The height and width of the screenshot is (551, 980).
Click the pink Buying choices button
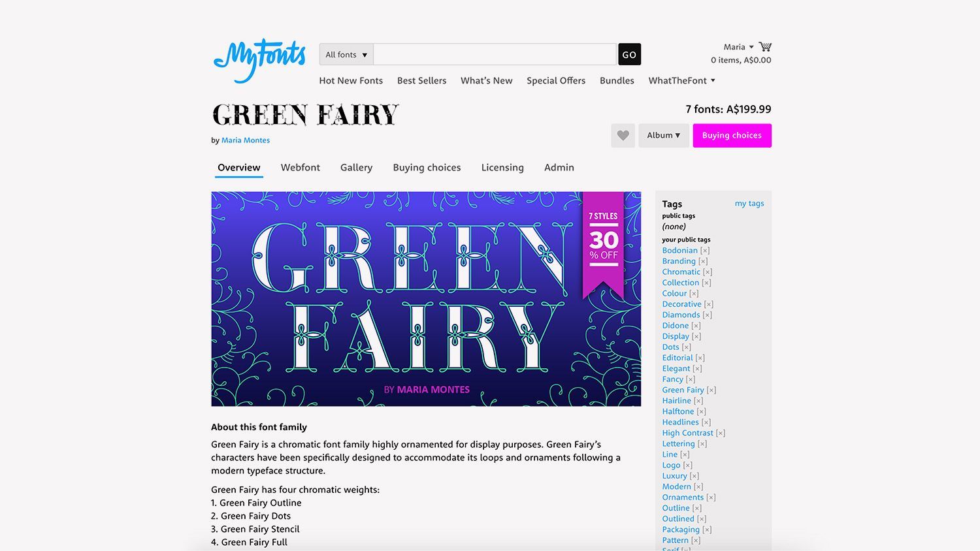732,136
